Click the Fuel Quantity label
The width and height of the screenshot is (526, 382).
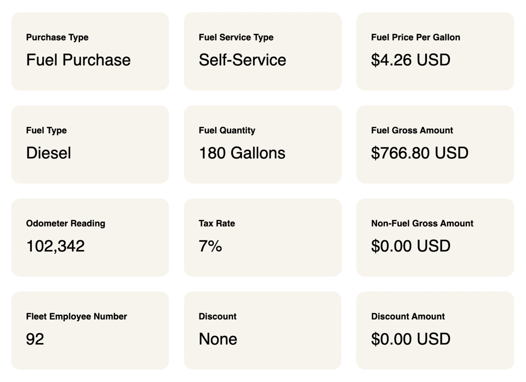(227, 130)
